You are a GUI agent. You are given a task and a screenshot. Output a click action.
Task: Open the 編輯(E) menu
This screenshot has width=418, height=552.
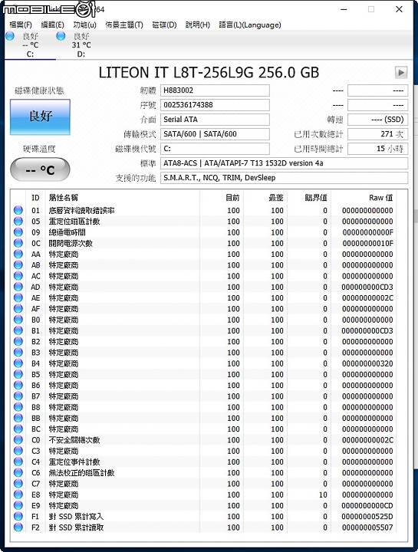pos(52,25)
